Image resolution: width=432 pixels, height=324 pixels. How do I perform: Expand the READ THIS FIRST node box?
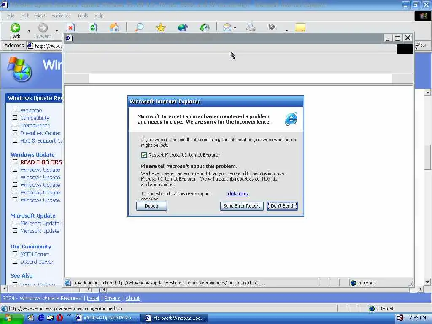(15, 162)
